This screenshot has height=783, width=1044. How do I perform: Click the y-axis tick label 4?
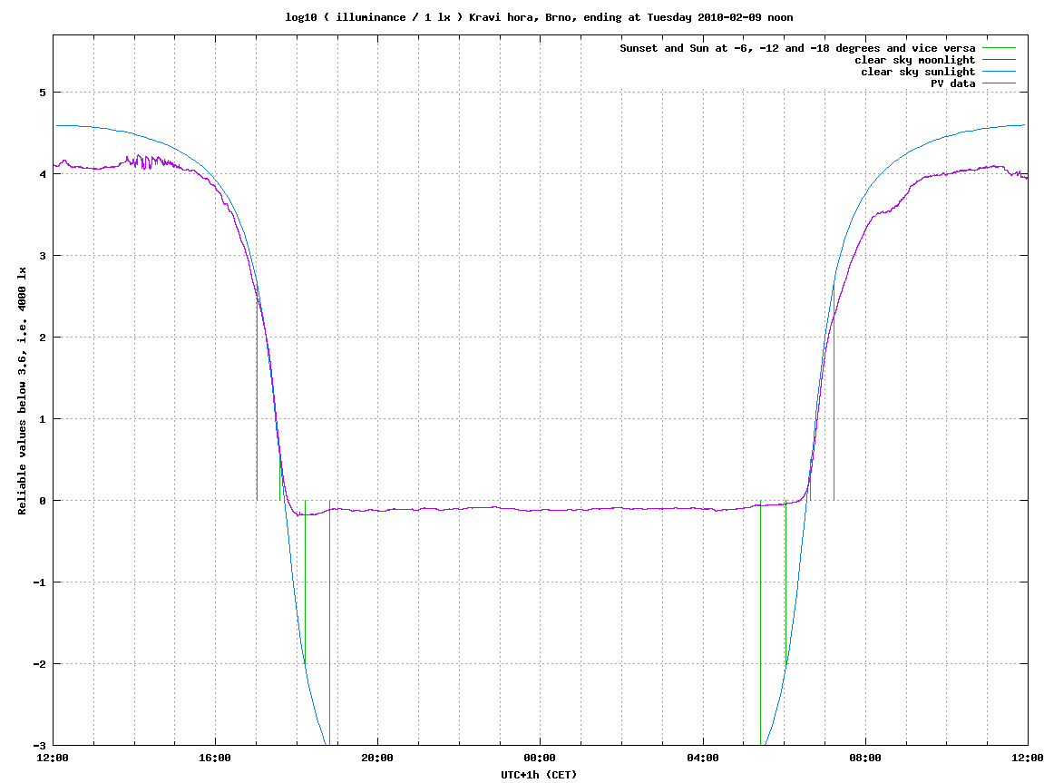(43, 174)
